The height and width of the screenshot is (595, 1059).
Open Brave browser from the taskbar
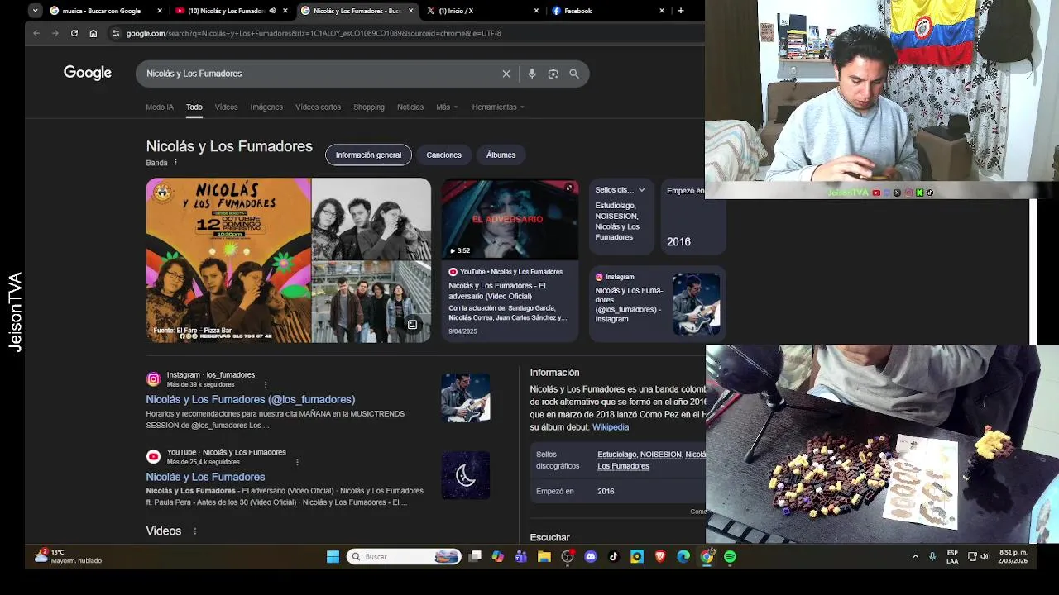(660, 557)
